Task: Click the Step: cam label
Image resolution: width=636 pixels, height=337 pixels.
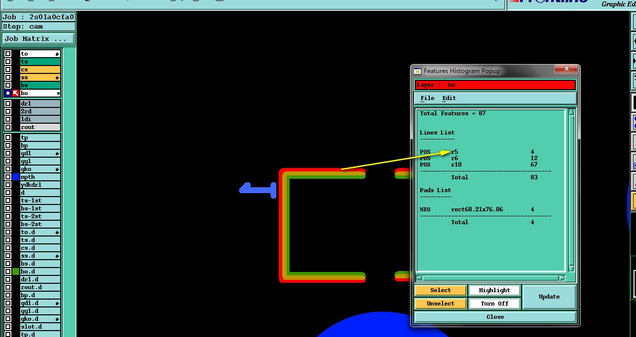Action: [x=38, y=27]
